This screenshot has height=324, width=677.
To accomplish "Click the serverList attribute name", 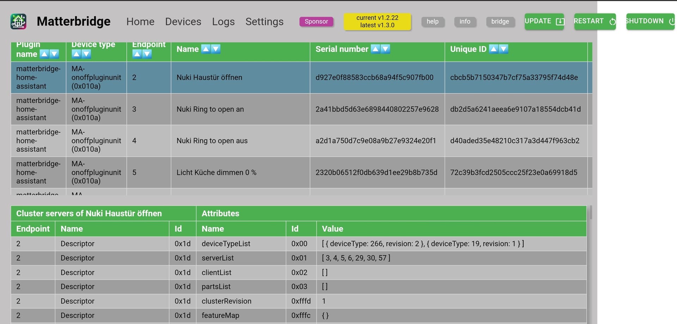I will 218,258.
